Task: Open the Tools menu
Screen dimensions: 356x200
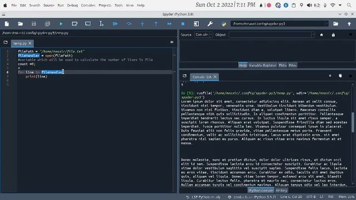Action: click(x=118, y=5)
